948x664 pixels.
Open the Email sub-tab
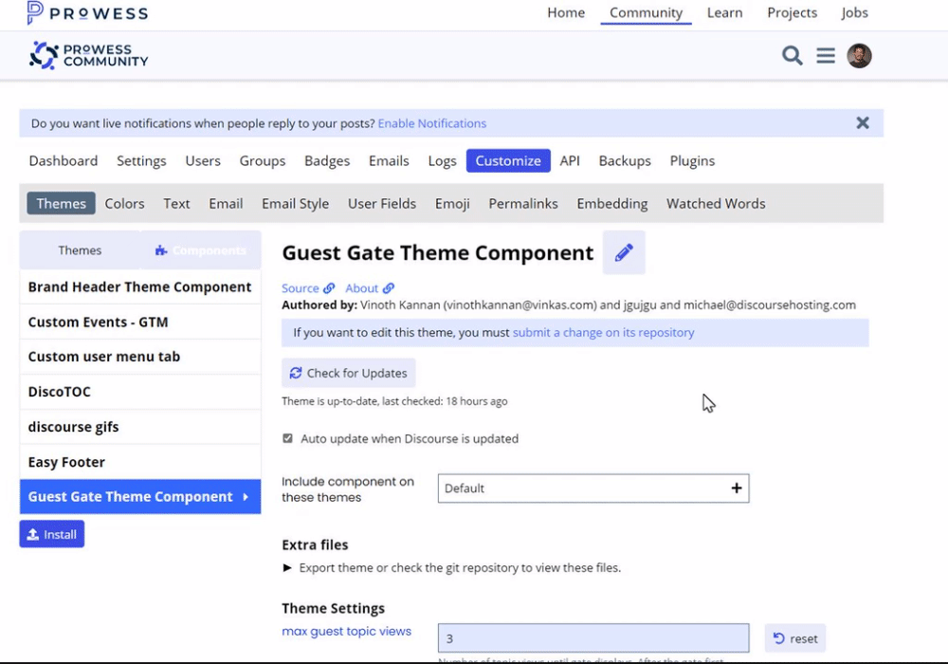pyautogui.click(x=227, y=203)
